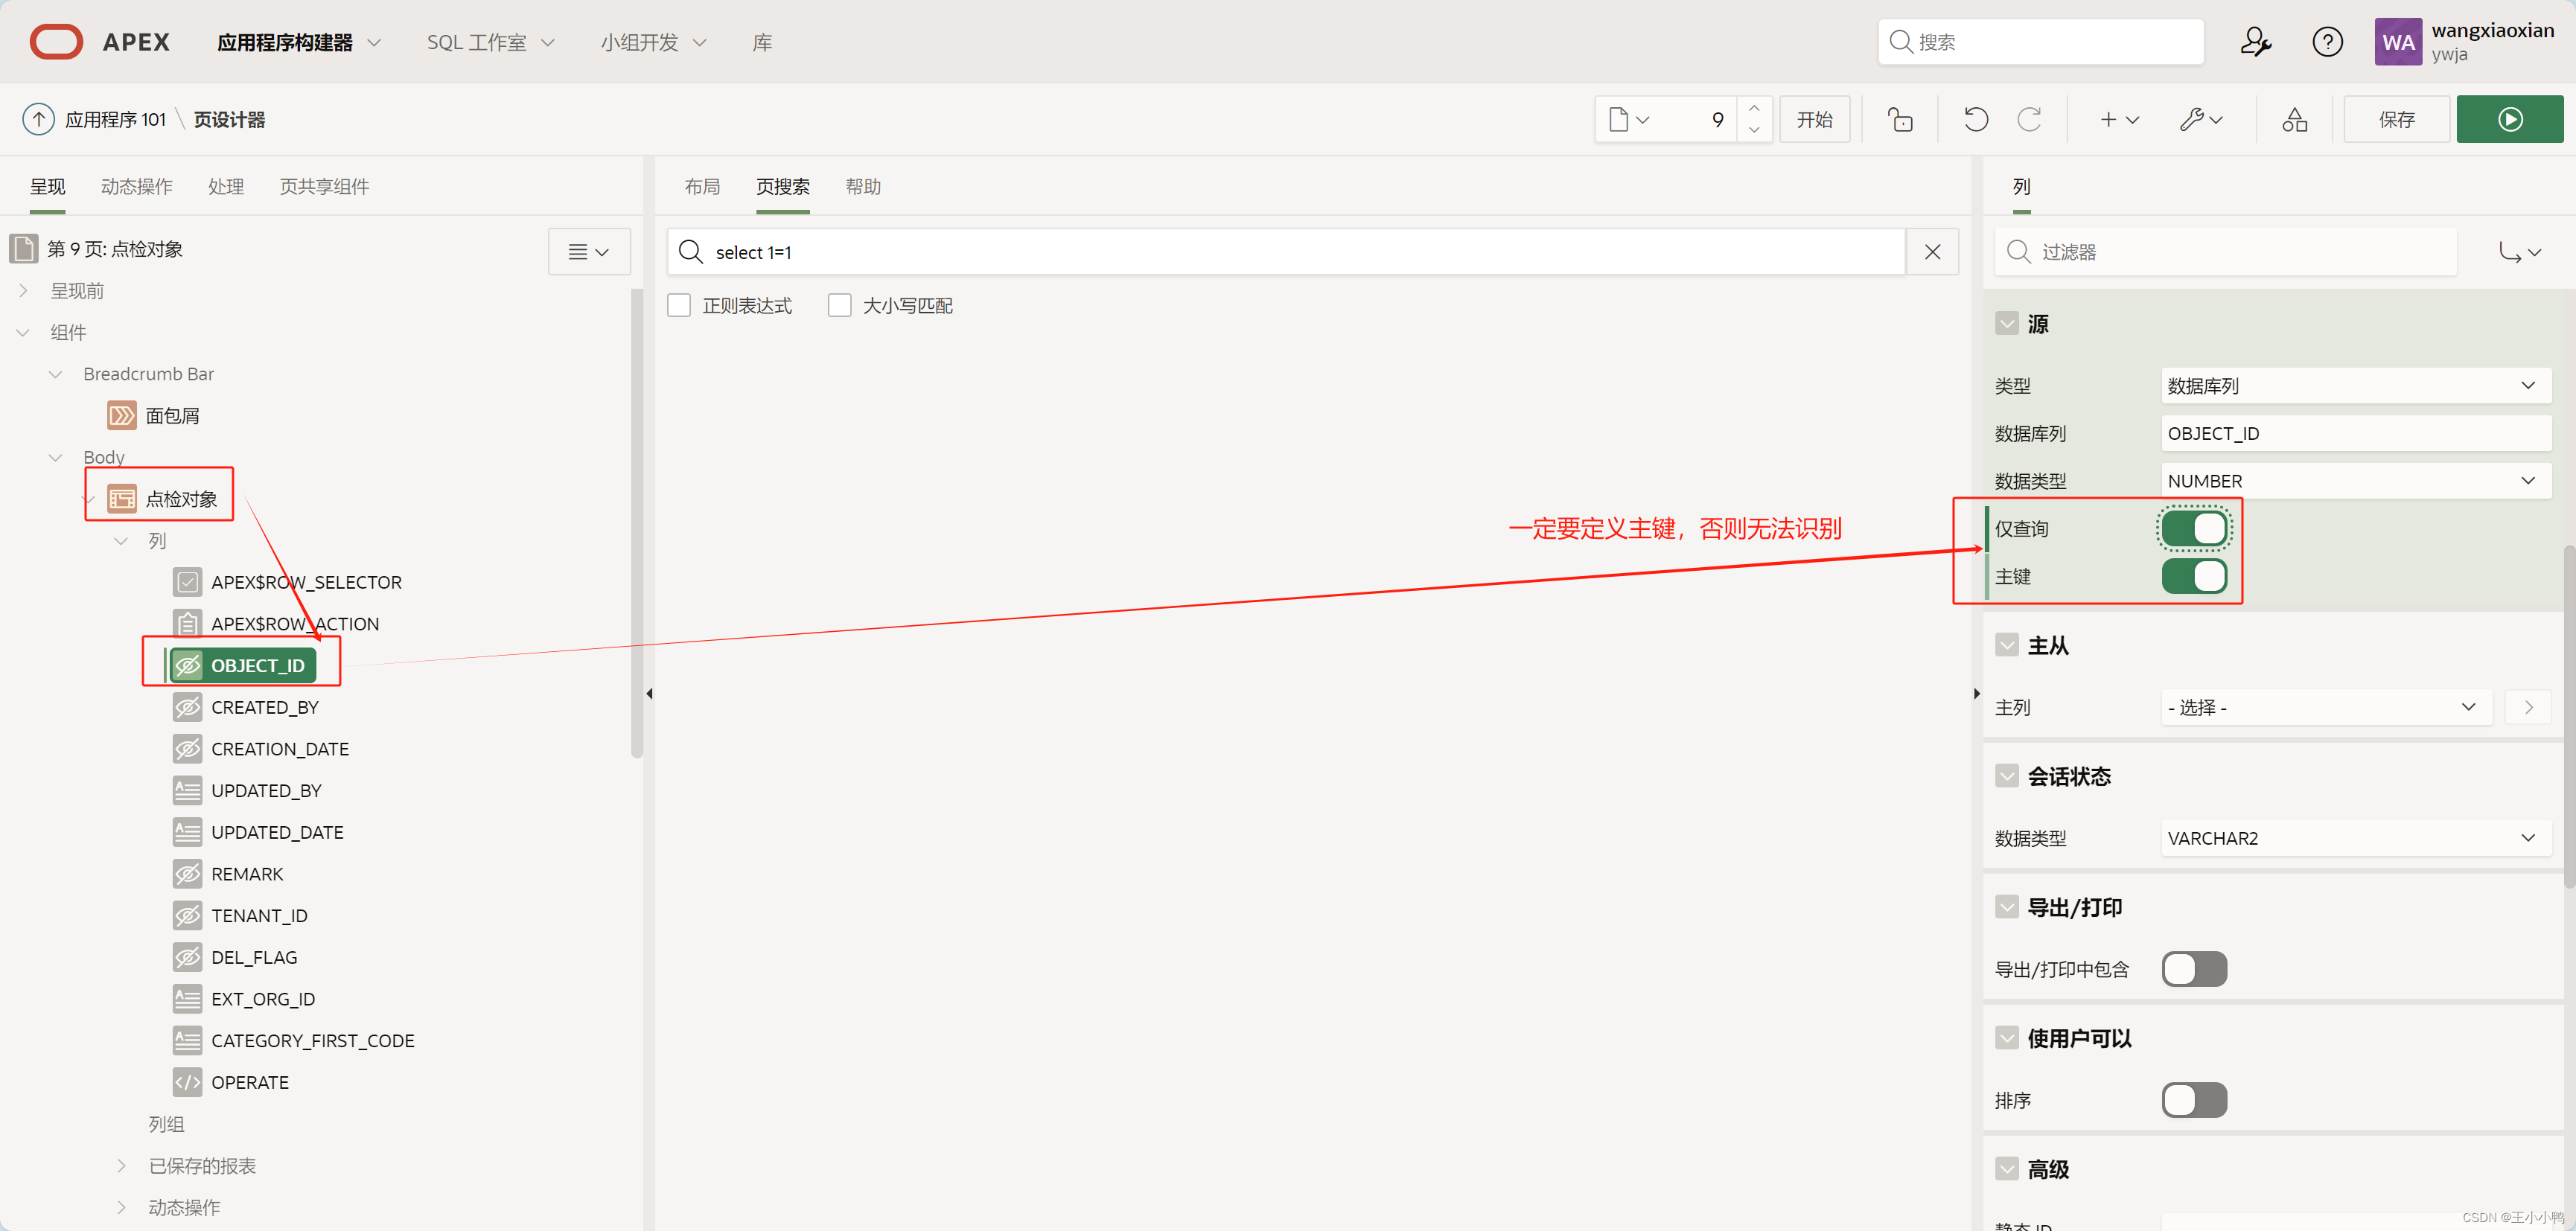
Task: Check the 正则表达式 checkbox
Action: [679, 305]
